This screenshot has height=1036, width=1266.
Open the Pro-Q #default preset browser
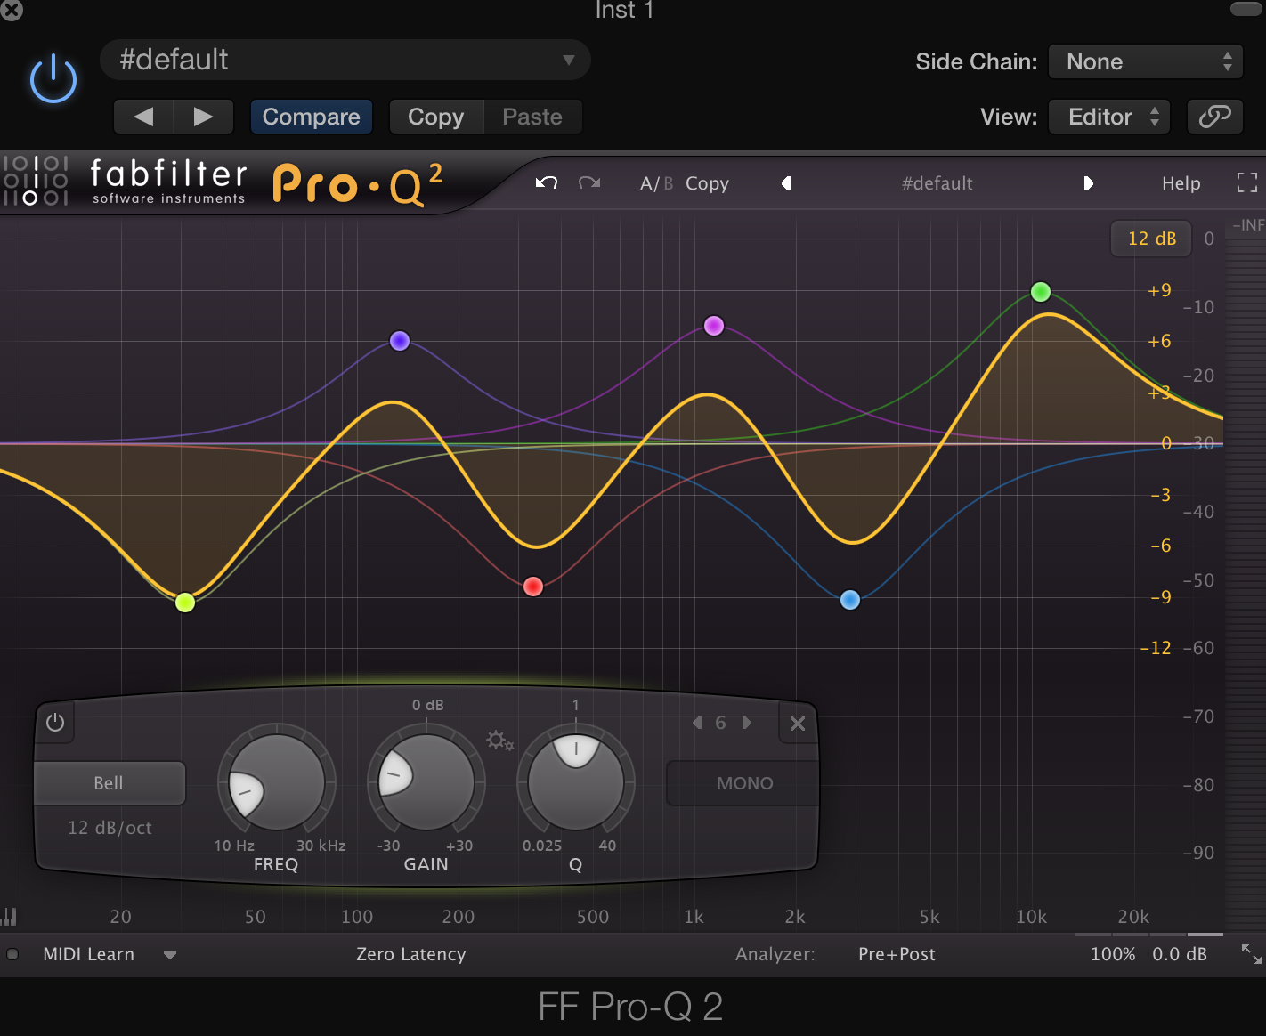click(937, 183)
